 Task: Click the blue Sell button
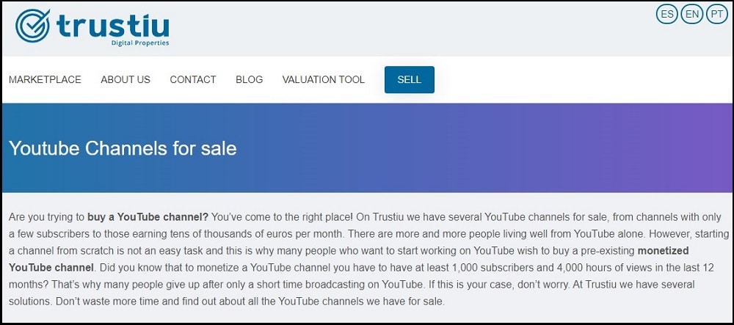pos(409,79)
